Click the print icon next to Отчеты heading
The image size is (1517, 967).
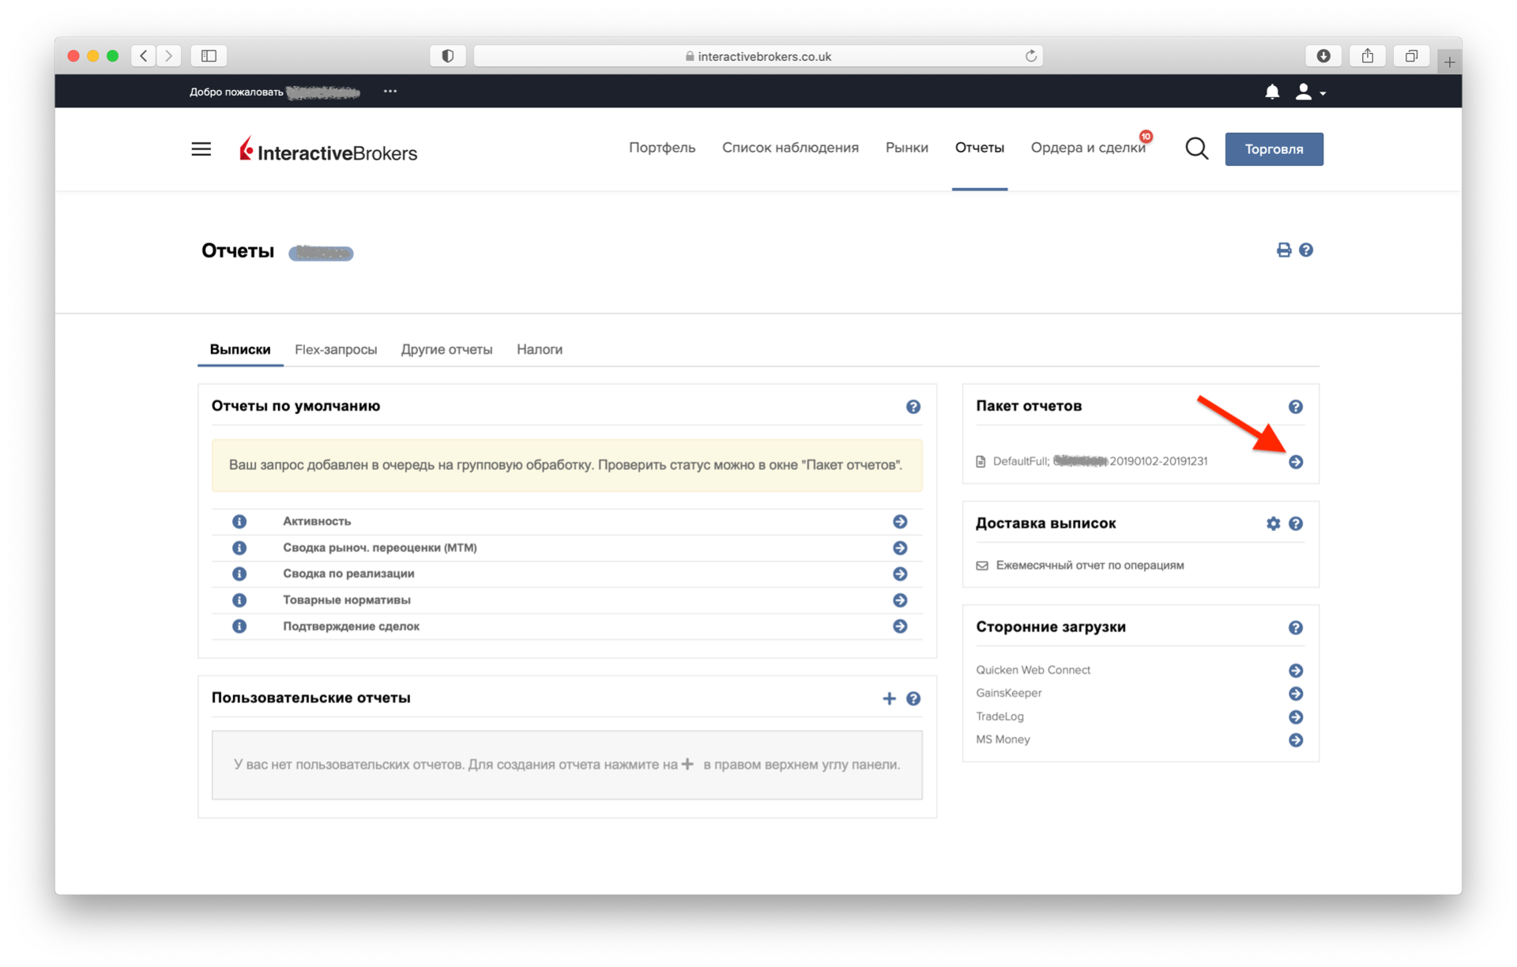pos(1284,250)
